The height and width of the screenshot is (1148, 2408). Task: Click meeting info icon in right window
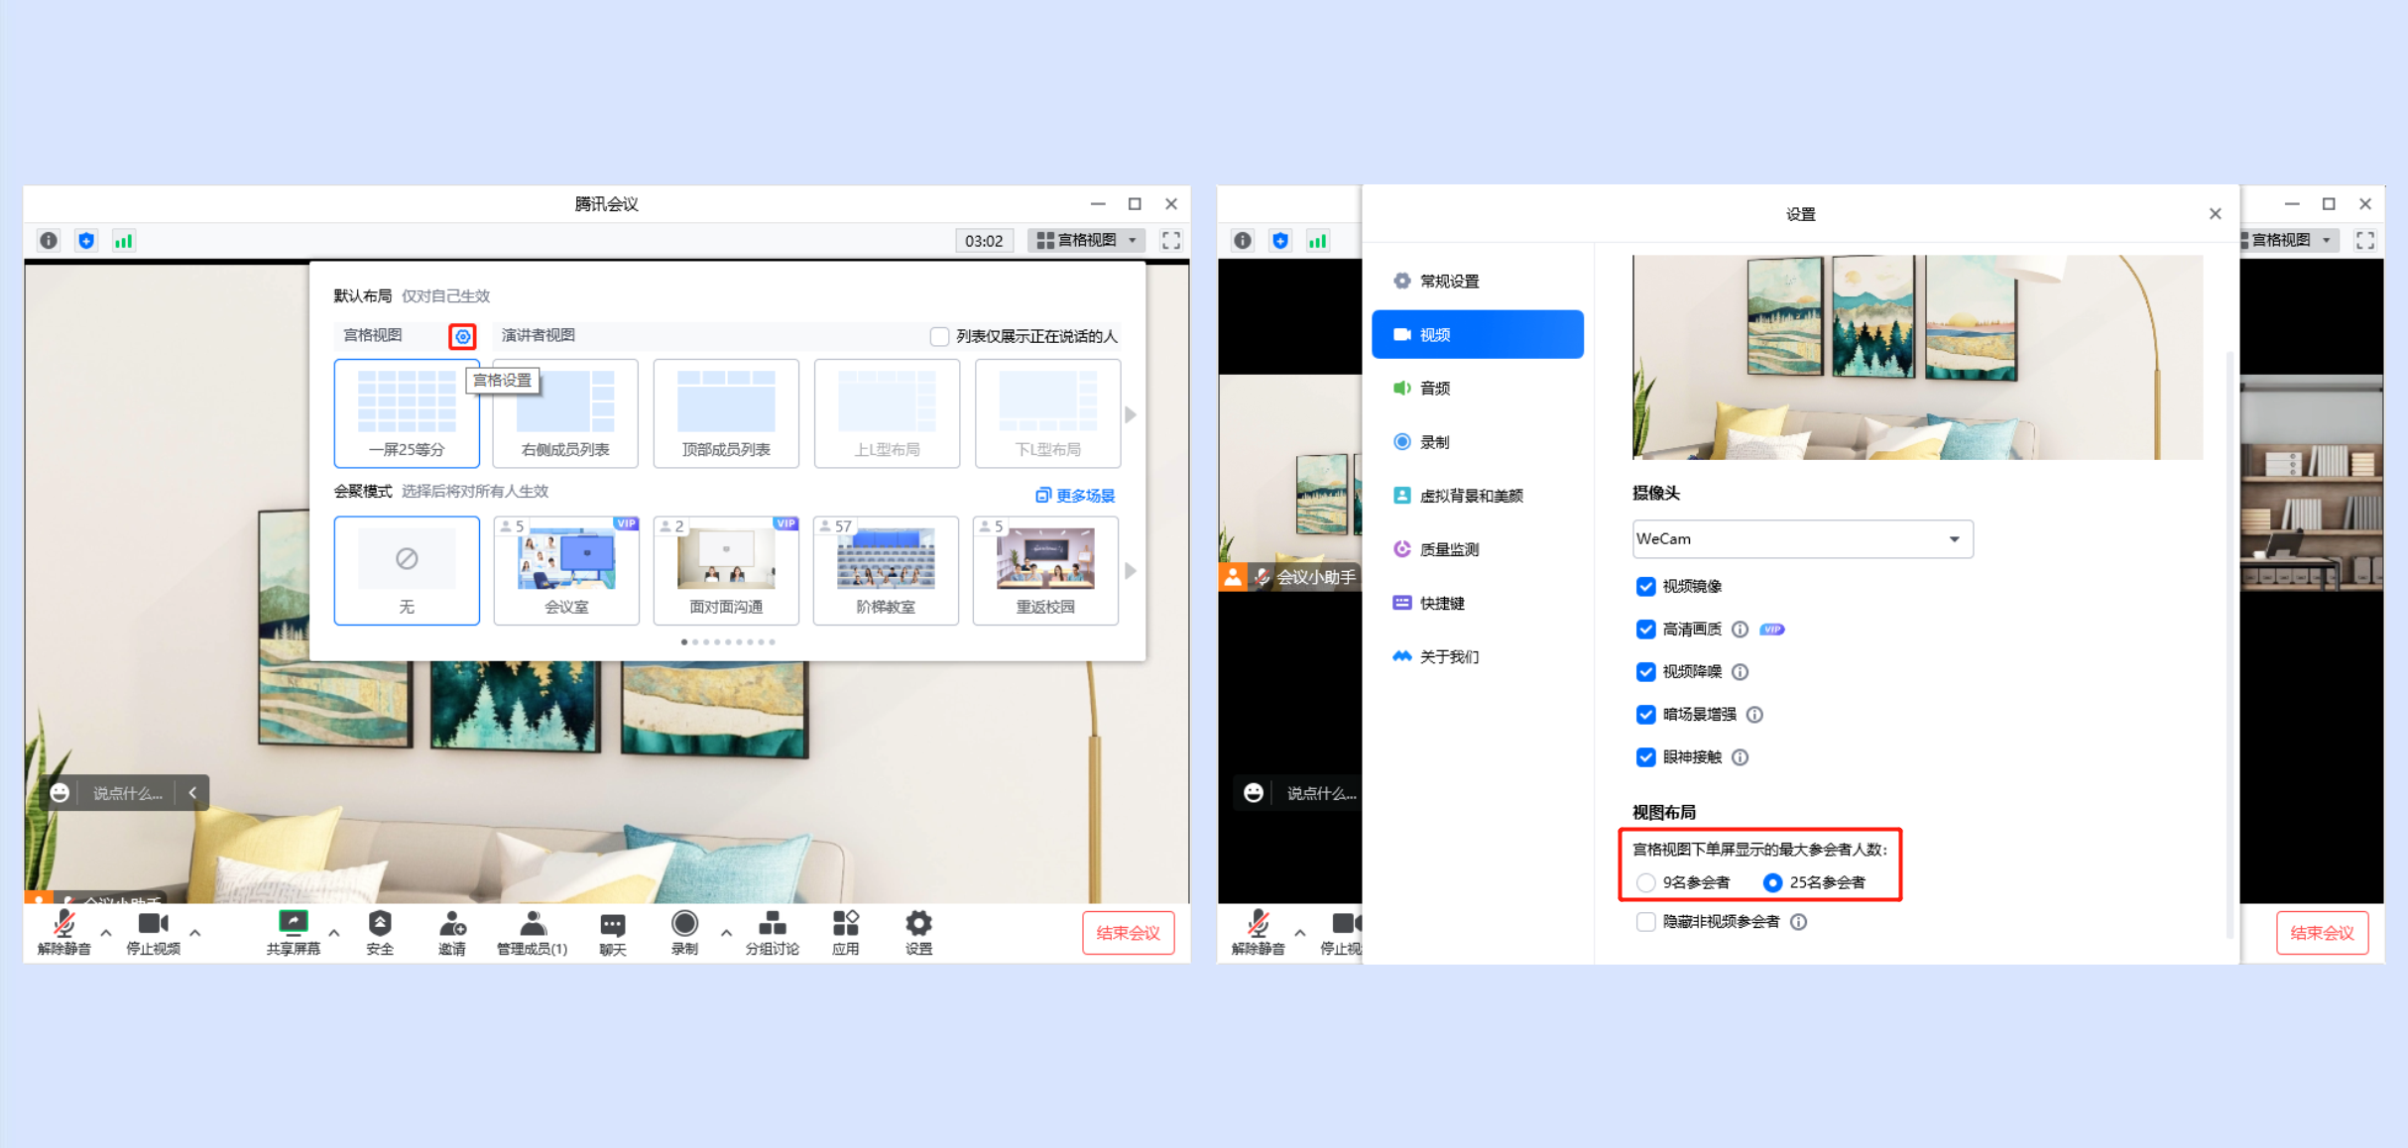tap(1243, 240)
